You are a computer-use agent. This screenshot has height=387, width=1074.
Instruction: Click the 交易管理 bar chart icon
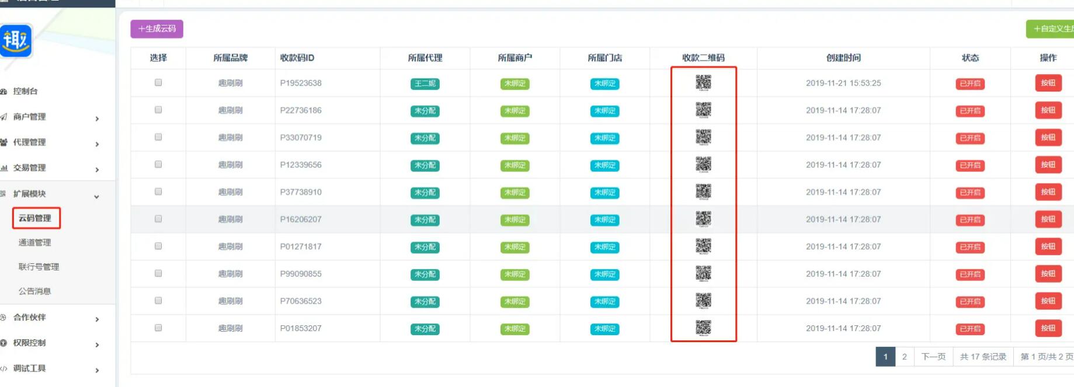tap(4, 168)
